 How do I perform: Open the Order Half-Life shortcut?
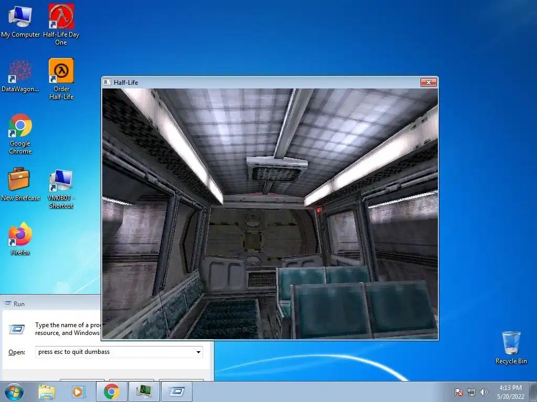(x=61, y=80)
